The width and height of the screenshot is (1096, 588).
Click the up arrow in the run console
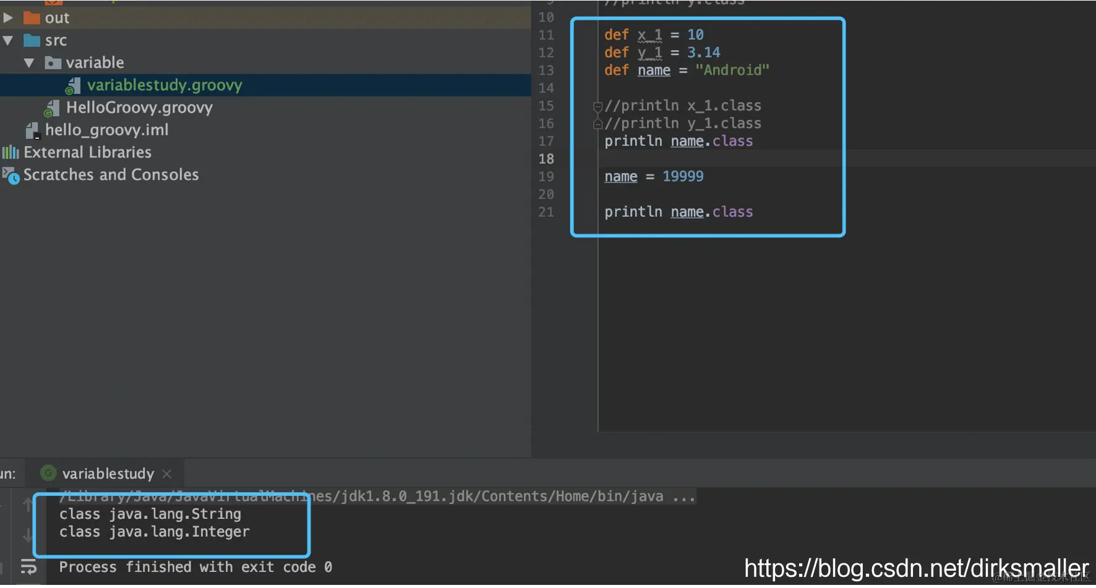(x=27, y=505)
